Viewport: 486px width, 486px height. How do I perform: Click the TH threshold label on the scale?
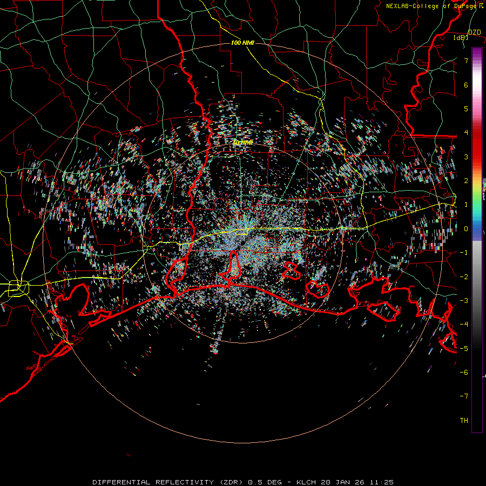[x=464, y=421]
